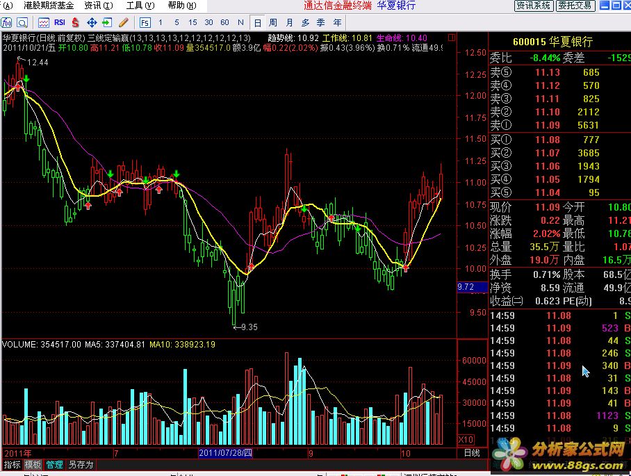Viewport: 631px width, 476px height.
Task: Click the 管理 tab at bottom
Action: 54,465
